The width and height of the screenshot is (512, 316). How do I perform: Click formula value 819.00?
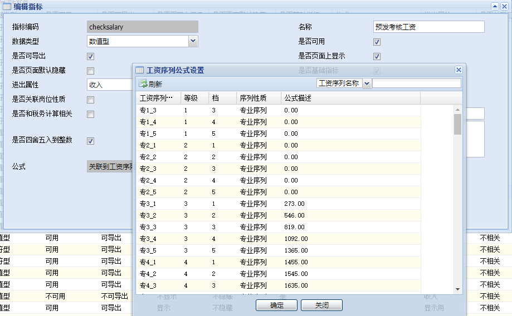[x=294, y=228]
